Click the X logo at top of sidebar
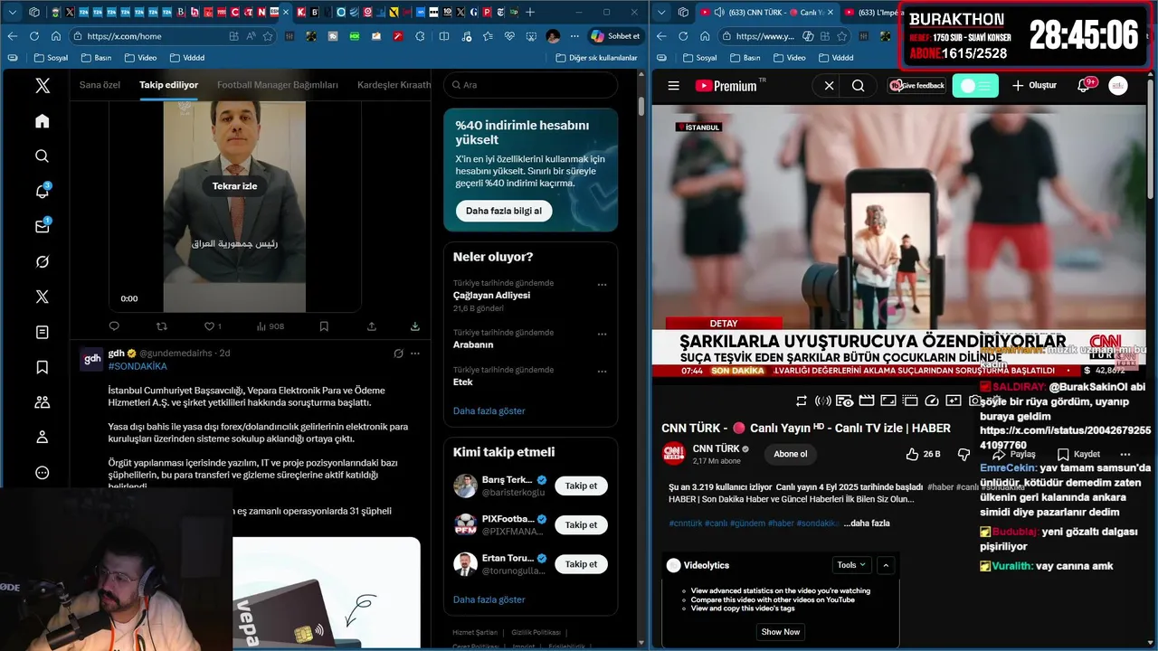The image size is (1158, 651). 42,86
